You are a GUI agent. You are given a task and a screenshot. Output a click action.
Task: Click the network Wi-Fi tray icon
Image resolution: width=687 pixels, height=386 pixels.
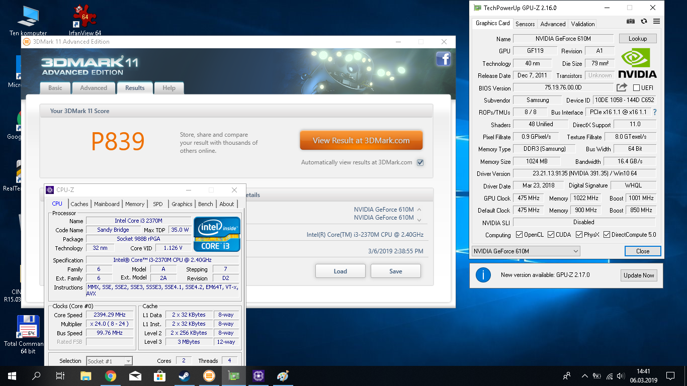pyautogui.click(x=610, y=376)
